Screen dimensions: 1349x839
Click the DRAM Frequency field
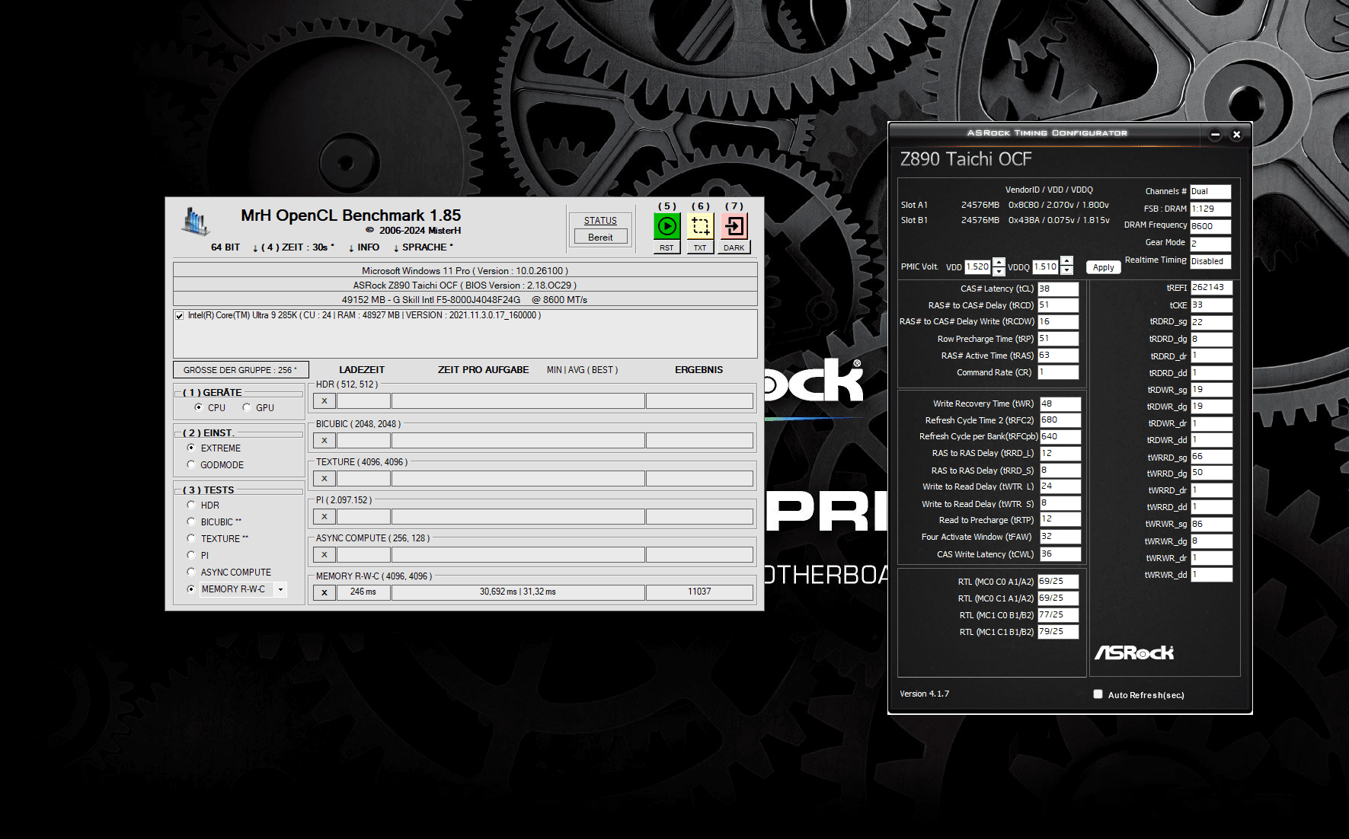click(1210, 226)
